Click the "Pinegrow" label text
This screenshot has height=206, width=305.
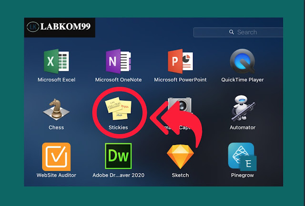pyautogui.click(x=243, y=175)
